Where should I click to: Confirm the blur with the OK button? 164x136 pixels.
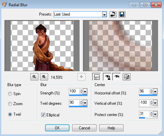[x=57, y=128]
